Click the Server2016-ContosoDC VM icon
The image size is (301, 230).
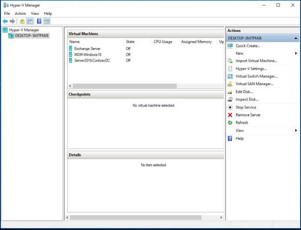point(71,60)
